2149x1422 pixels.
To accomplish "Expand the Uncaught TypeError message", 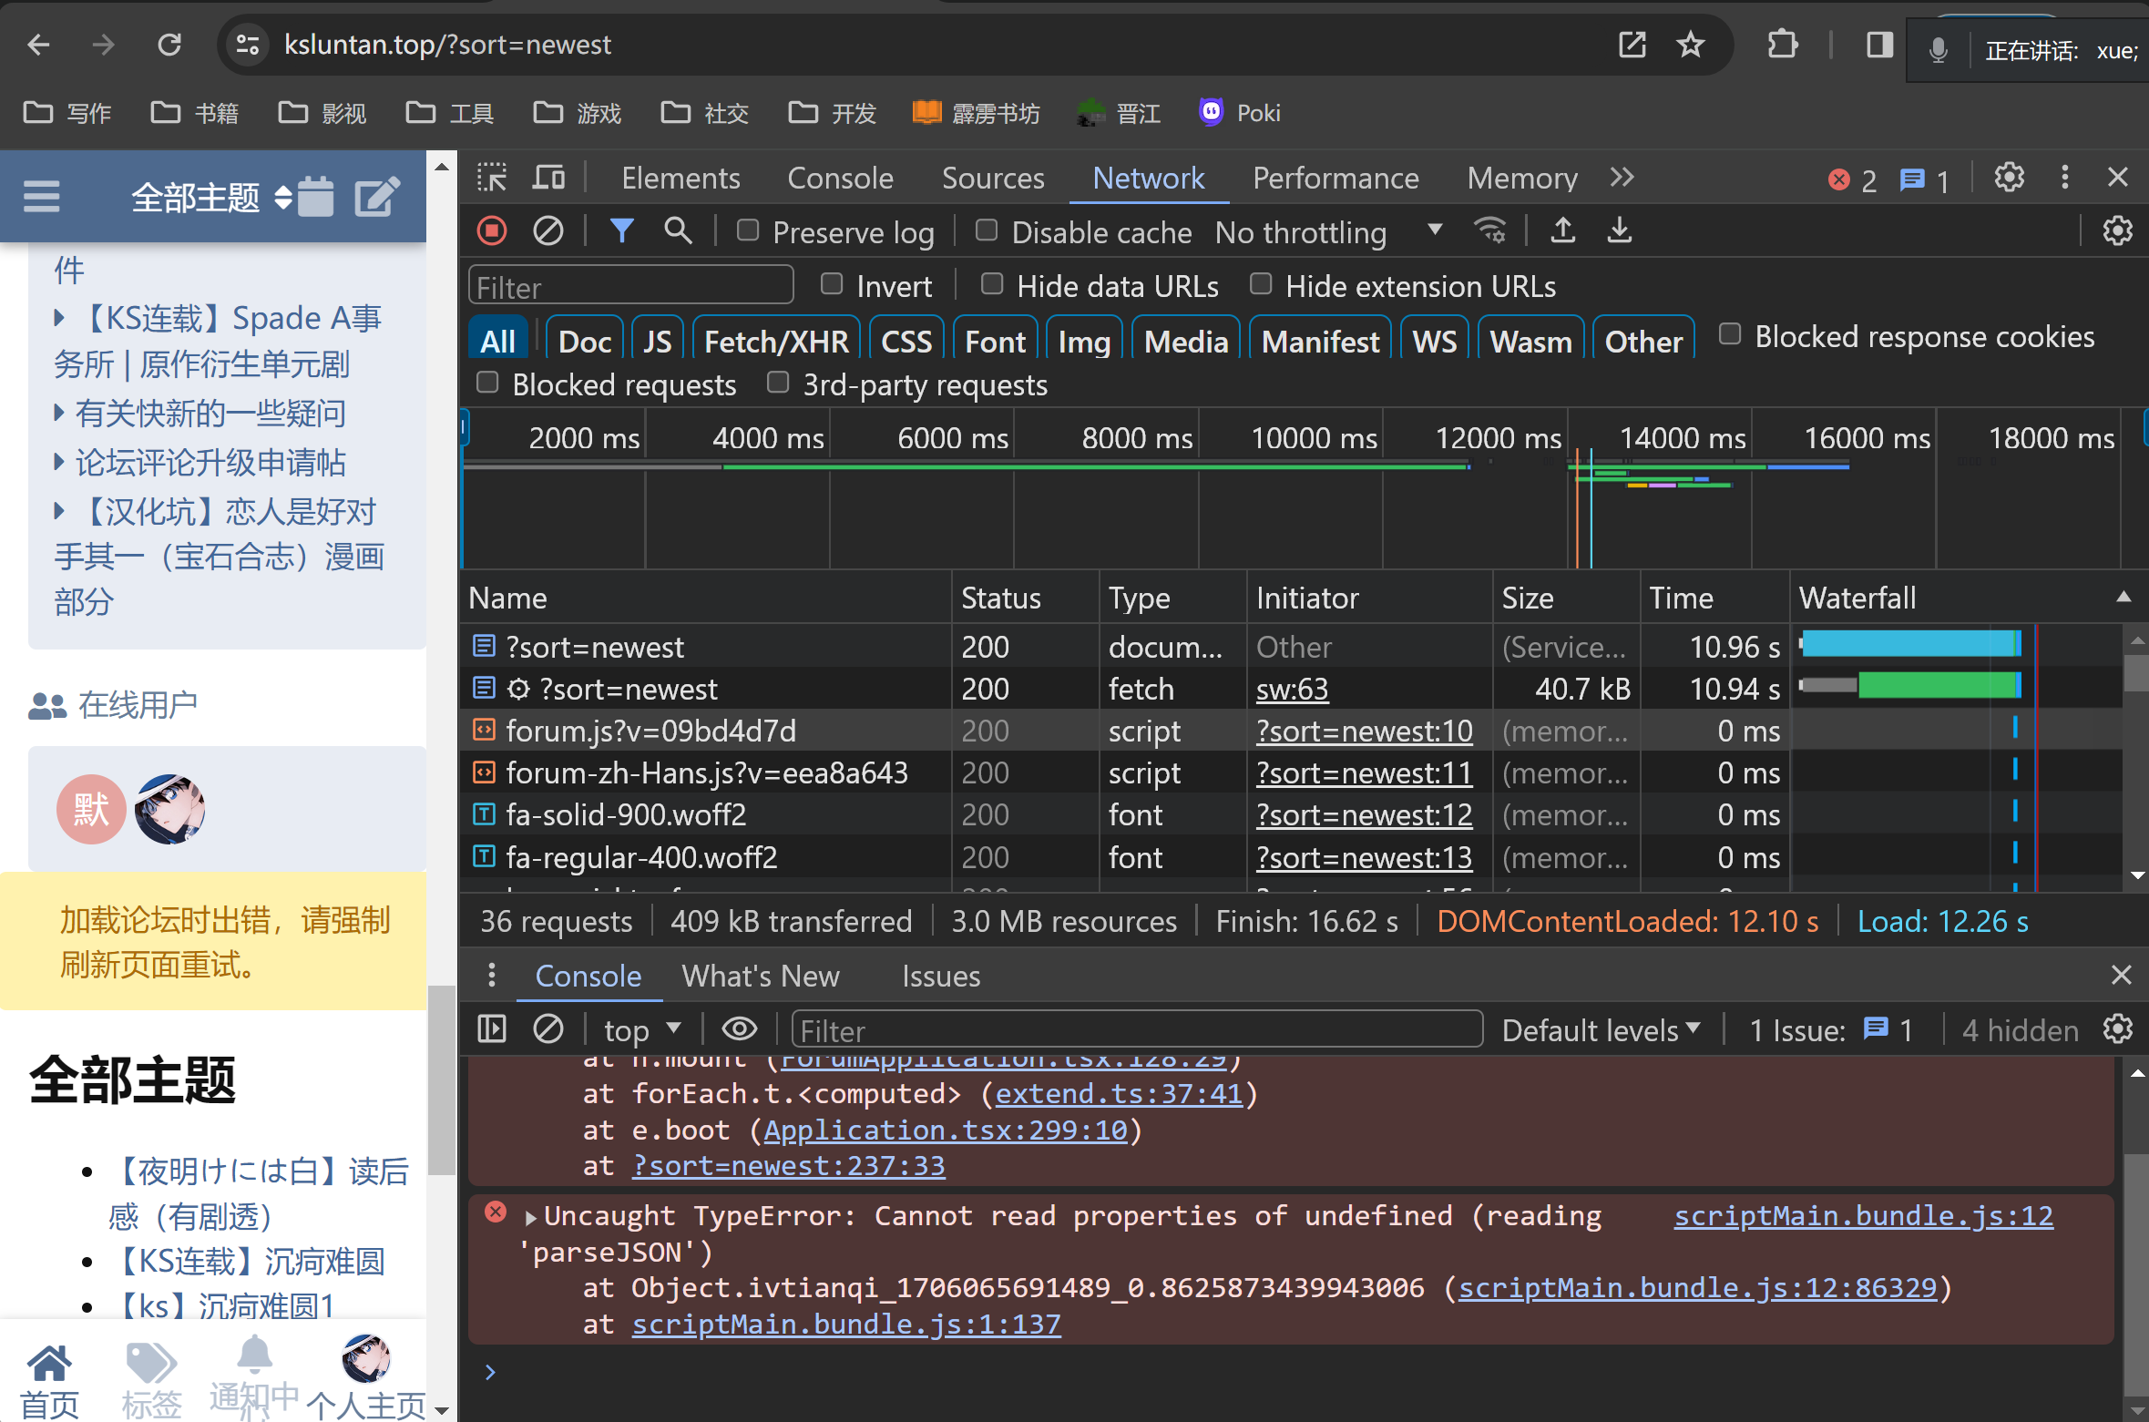I will click(531, 1216).
